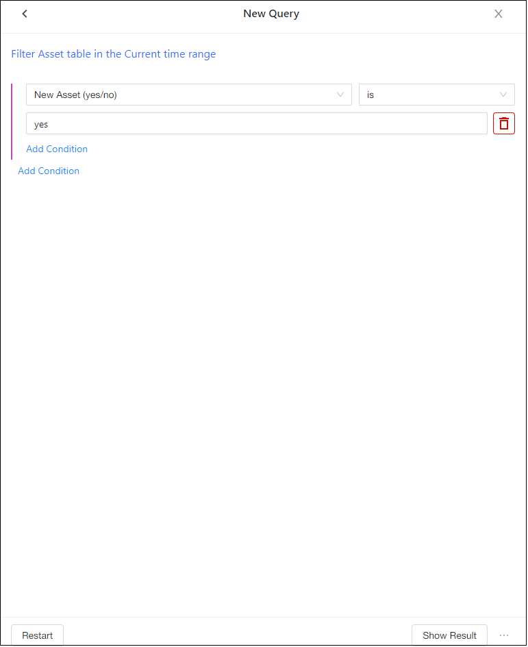
Task: Open the more options ellipsis menu
Action: (x=504, y=635)
